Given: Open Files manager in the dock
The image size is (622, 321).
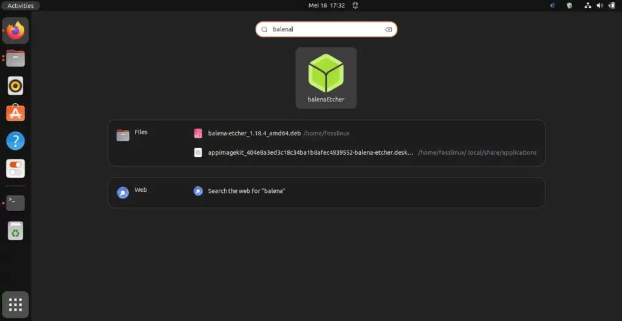Looking at the screenshot, I should pos(15,58).
